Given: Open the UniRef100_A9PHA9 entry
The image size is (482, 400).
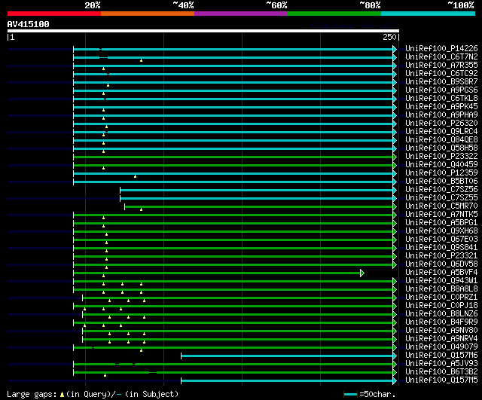Looking at the screenshot, I should pos(441,115).
